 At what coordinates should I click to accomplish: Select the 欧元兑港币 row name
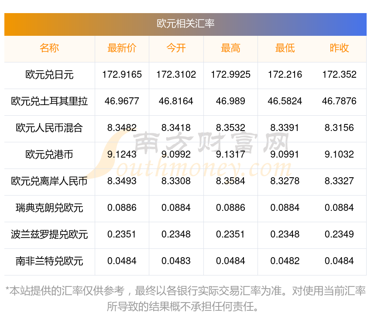coord(49,155)
